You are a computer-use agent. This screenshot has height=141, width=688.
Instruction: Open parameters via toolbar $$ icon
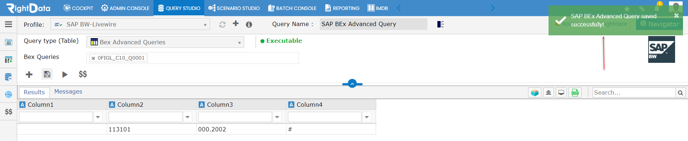coord(83,74)
